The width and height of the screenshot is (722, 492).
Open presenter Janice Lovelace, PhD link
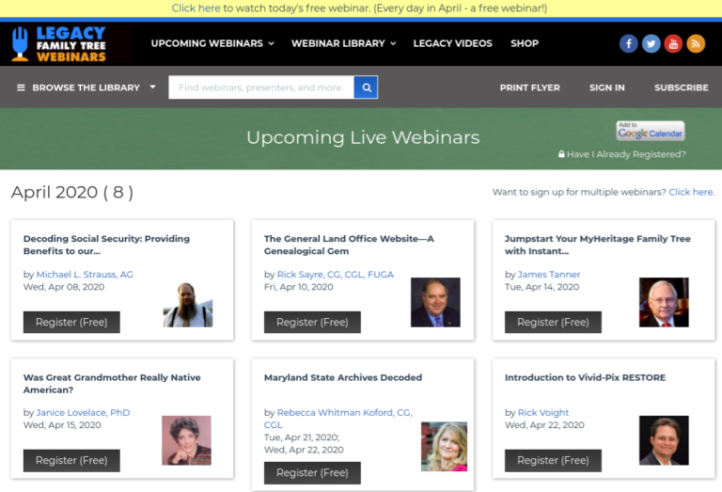pos(83,412)
